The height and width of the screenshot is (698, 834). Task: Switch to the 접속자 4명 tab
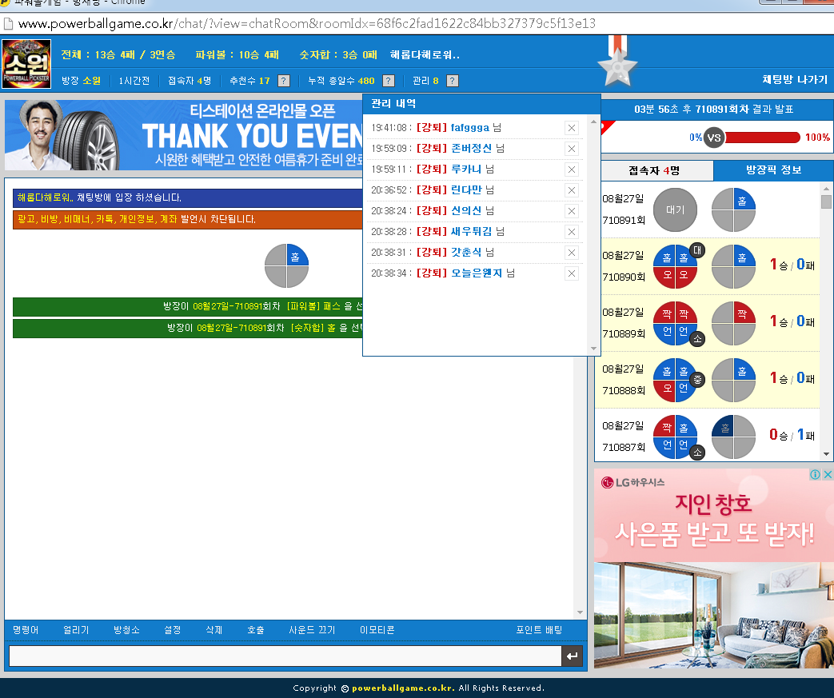click(654, 171)
